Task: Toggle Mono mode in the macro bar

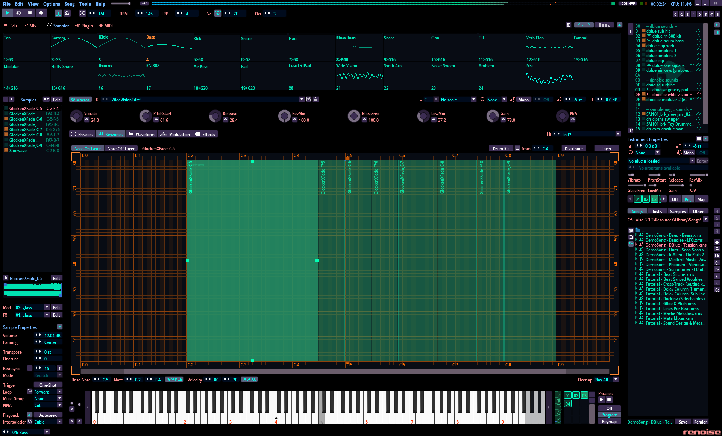Action: click(523, 100)
